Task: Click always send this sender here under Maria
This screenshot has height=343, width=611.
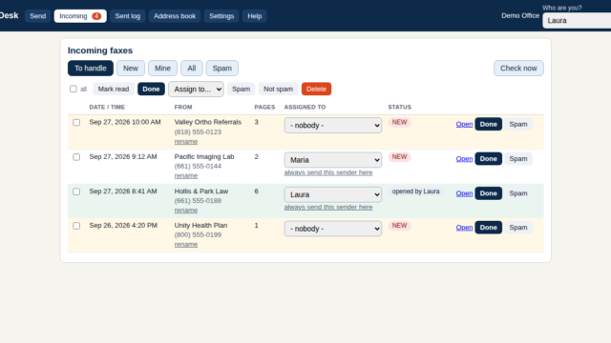Action: (x=328, y=172)
